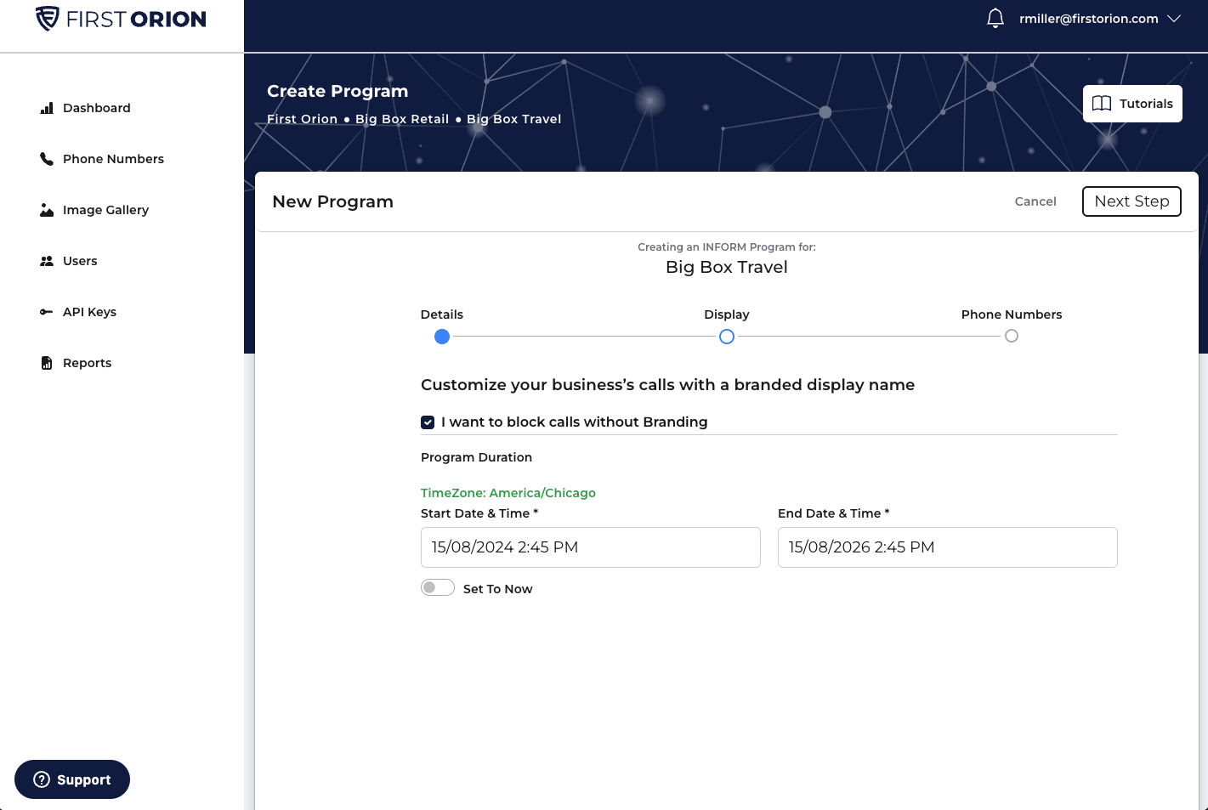This screenshot has height=810, width=1208.
Task: Cancel the new program
Action: (x=1035, y=201)
